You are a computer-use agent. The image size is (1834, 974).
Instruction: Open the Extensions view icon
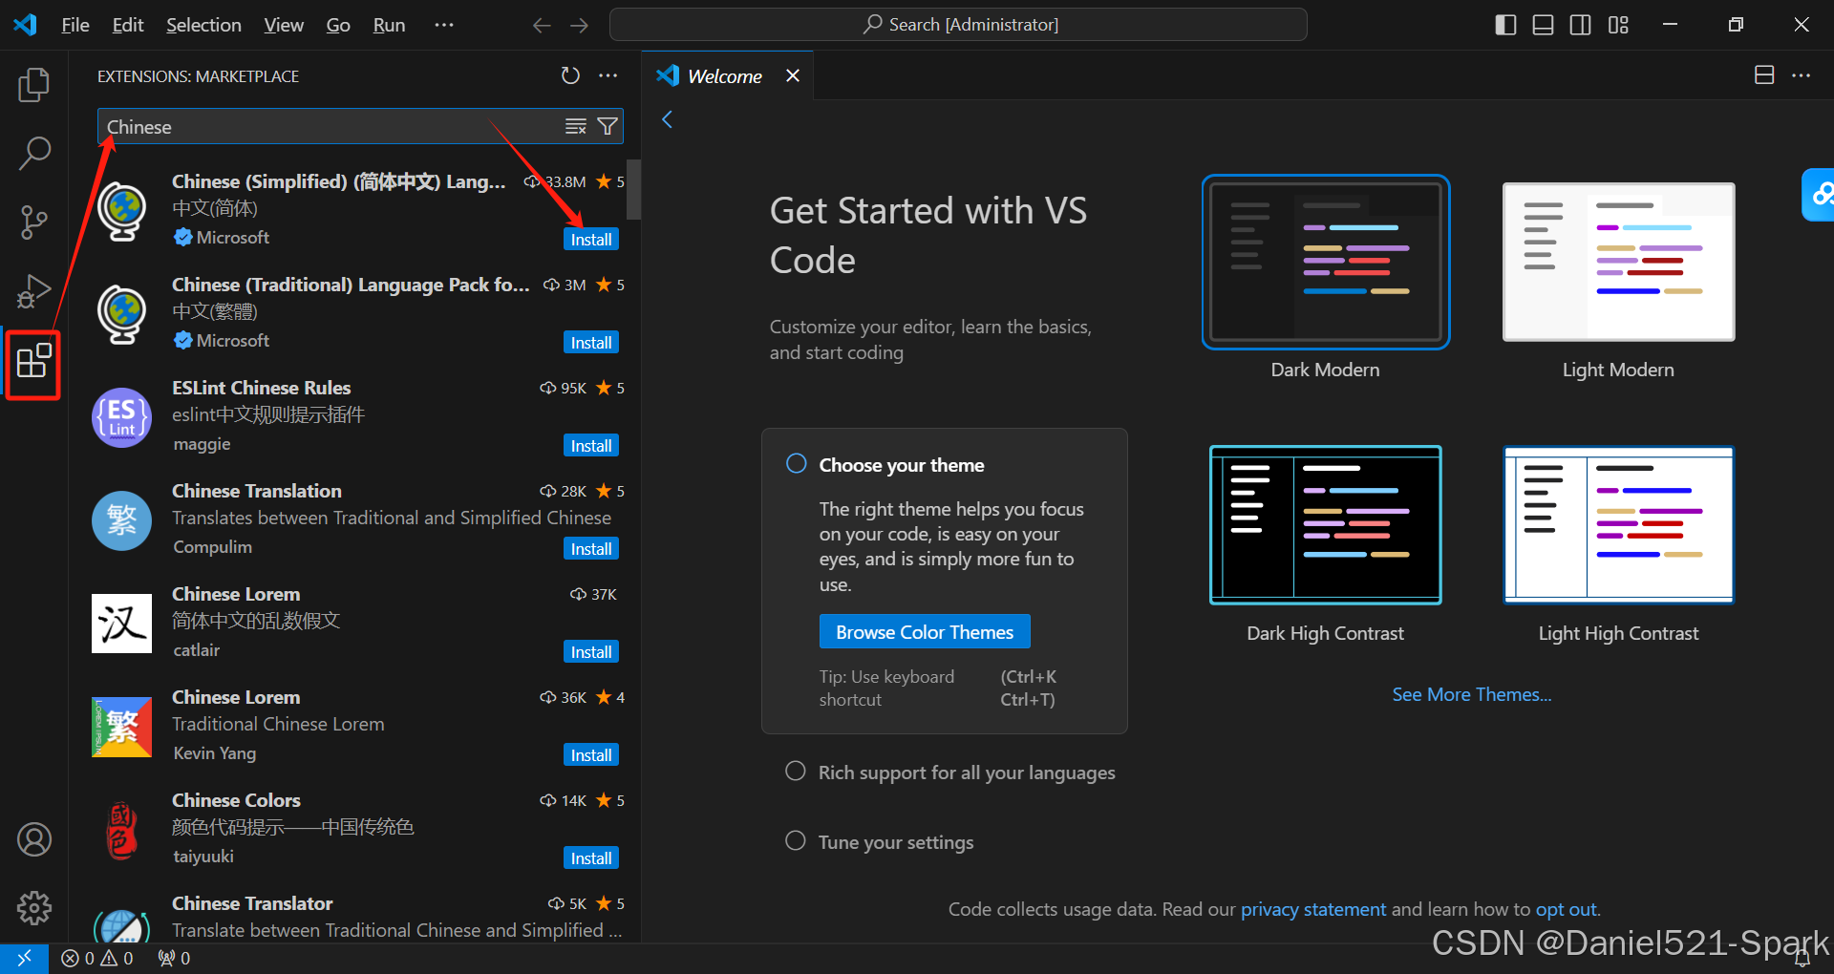click(33, 361)
